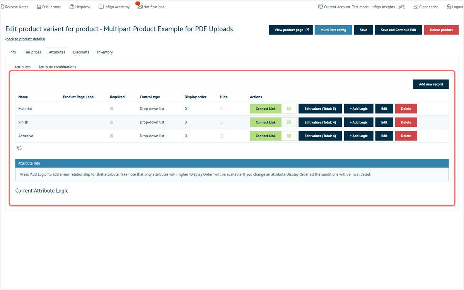Edit the Material attribute
This screenshot has height=290, width=464.
[x=384, y=109]
